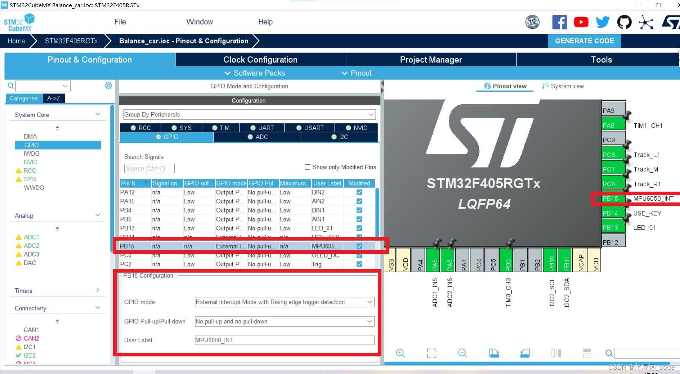Click the Twitter icon in the toolbar
The image size is (680, 374).
click(602, 22)
